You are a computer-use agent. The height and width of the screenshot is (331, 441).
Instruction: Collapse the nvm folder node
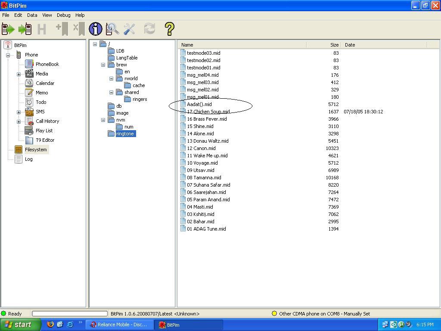point(103,120)
